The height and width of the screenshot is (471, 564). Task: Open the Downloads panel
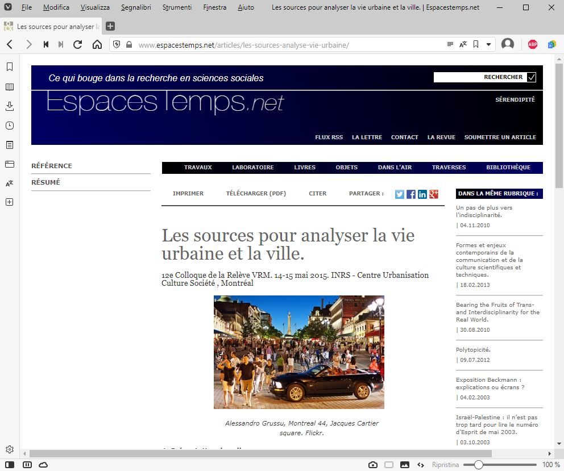click(10, 106)
